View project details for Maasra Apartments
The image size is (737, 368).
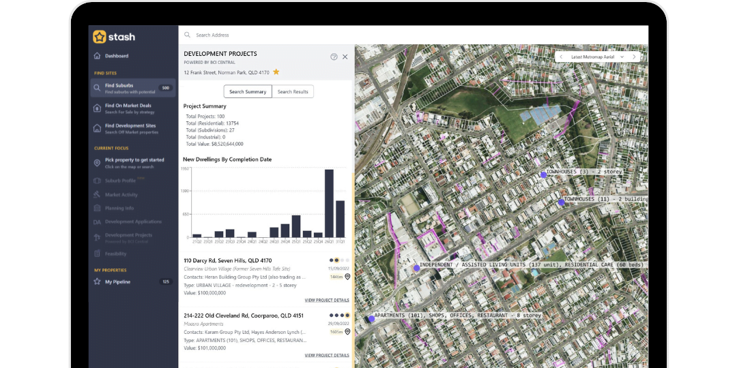pos(327,355)
